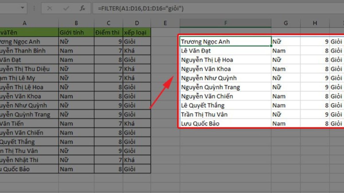Select column D header
The height and width of the screenshot is (193, 344).
click(x=137, y=23)
